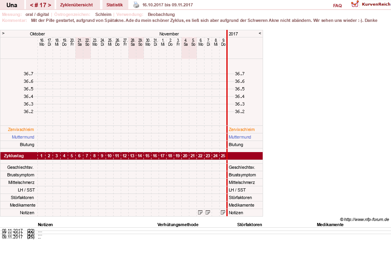This screenshot has height=256, width=391.
Task: Click the bottom Notizen column heading
Action: [45, 225]
